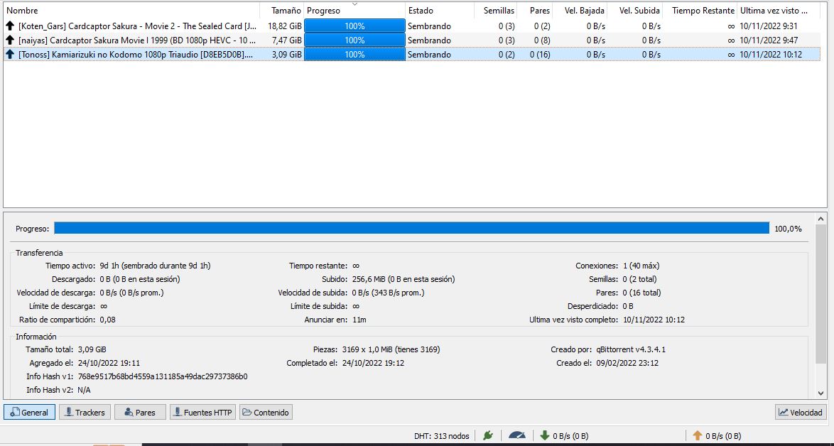The image size is (834, 446).
Task: Sort by the Tiempo Restante column
Action: click(x=700, y=11)
